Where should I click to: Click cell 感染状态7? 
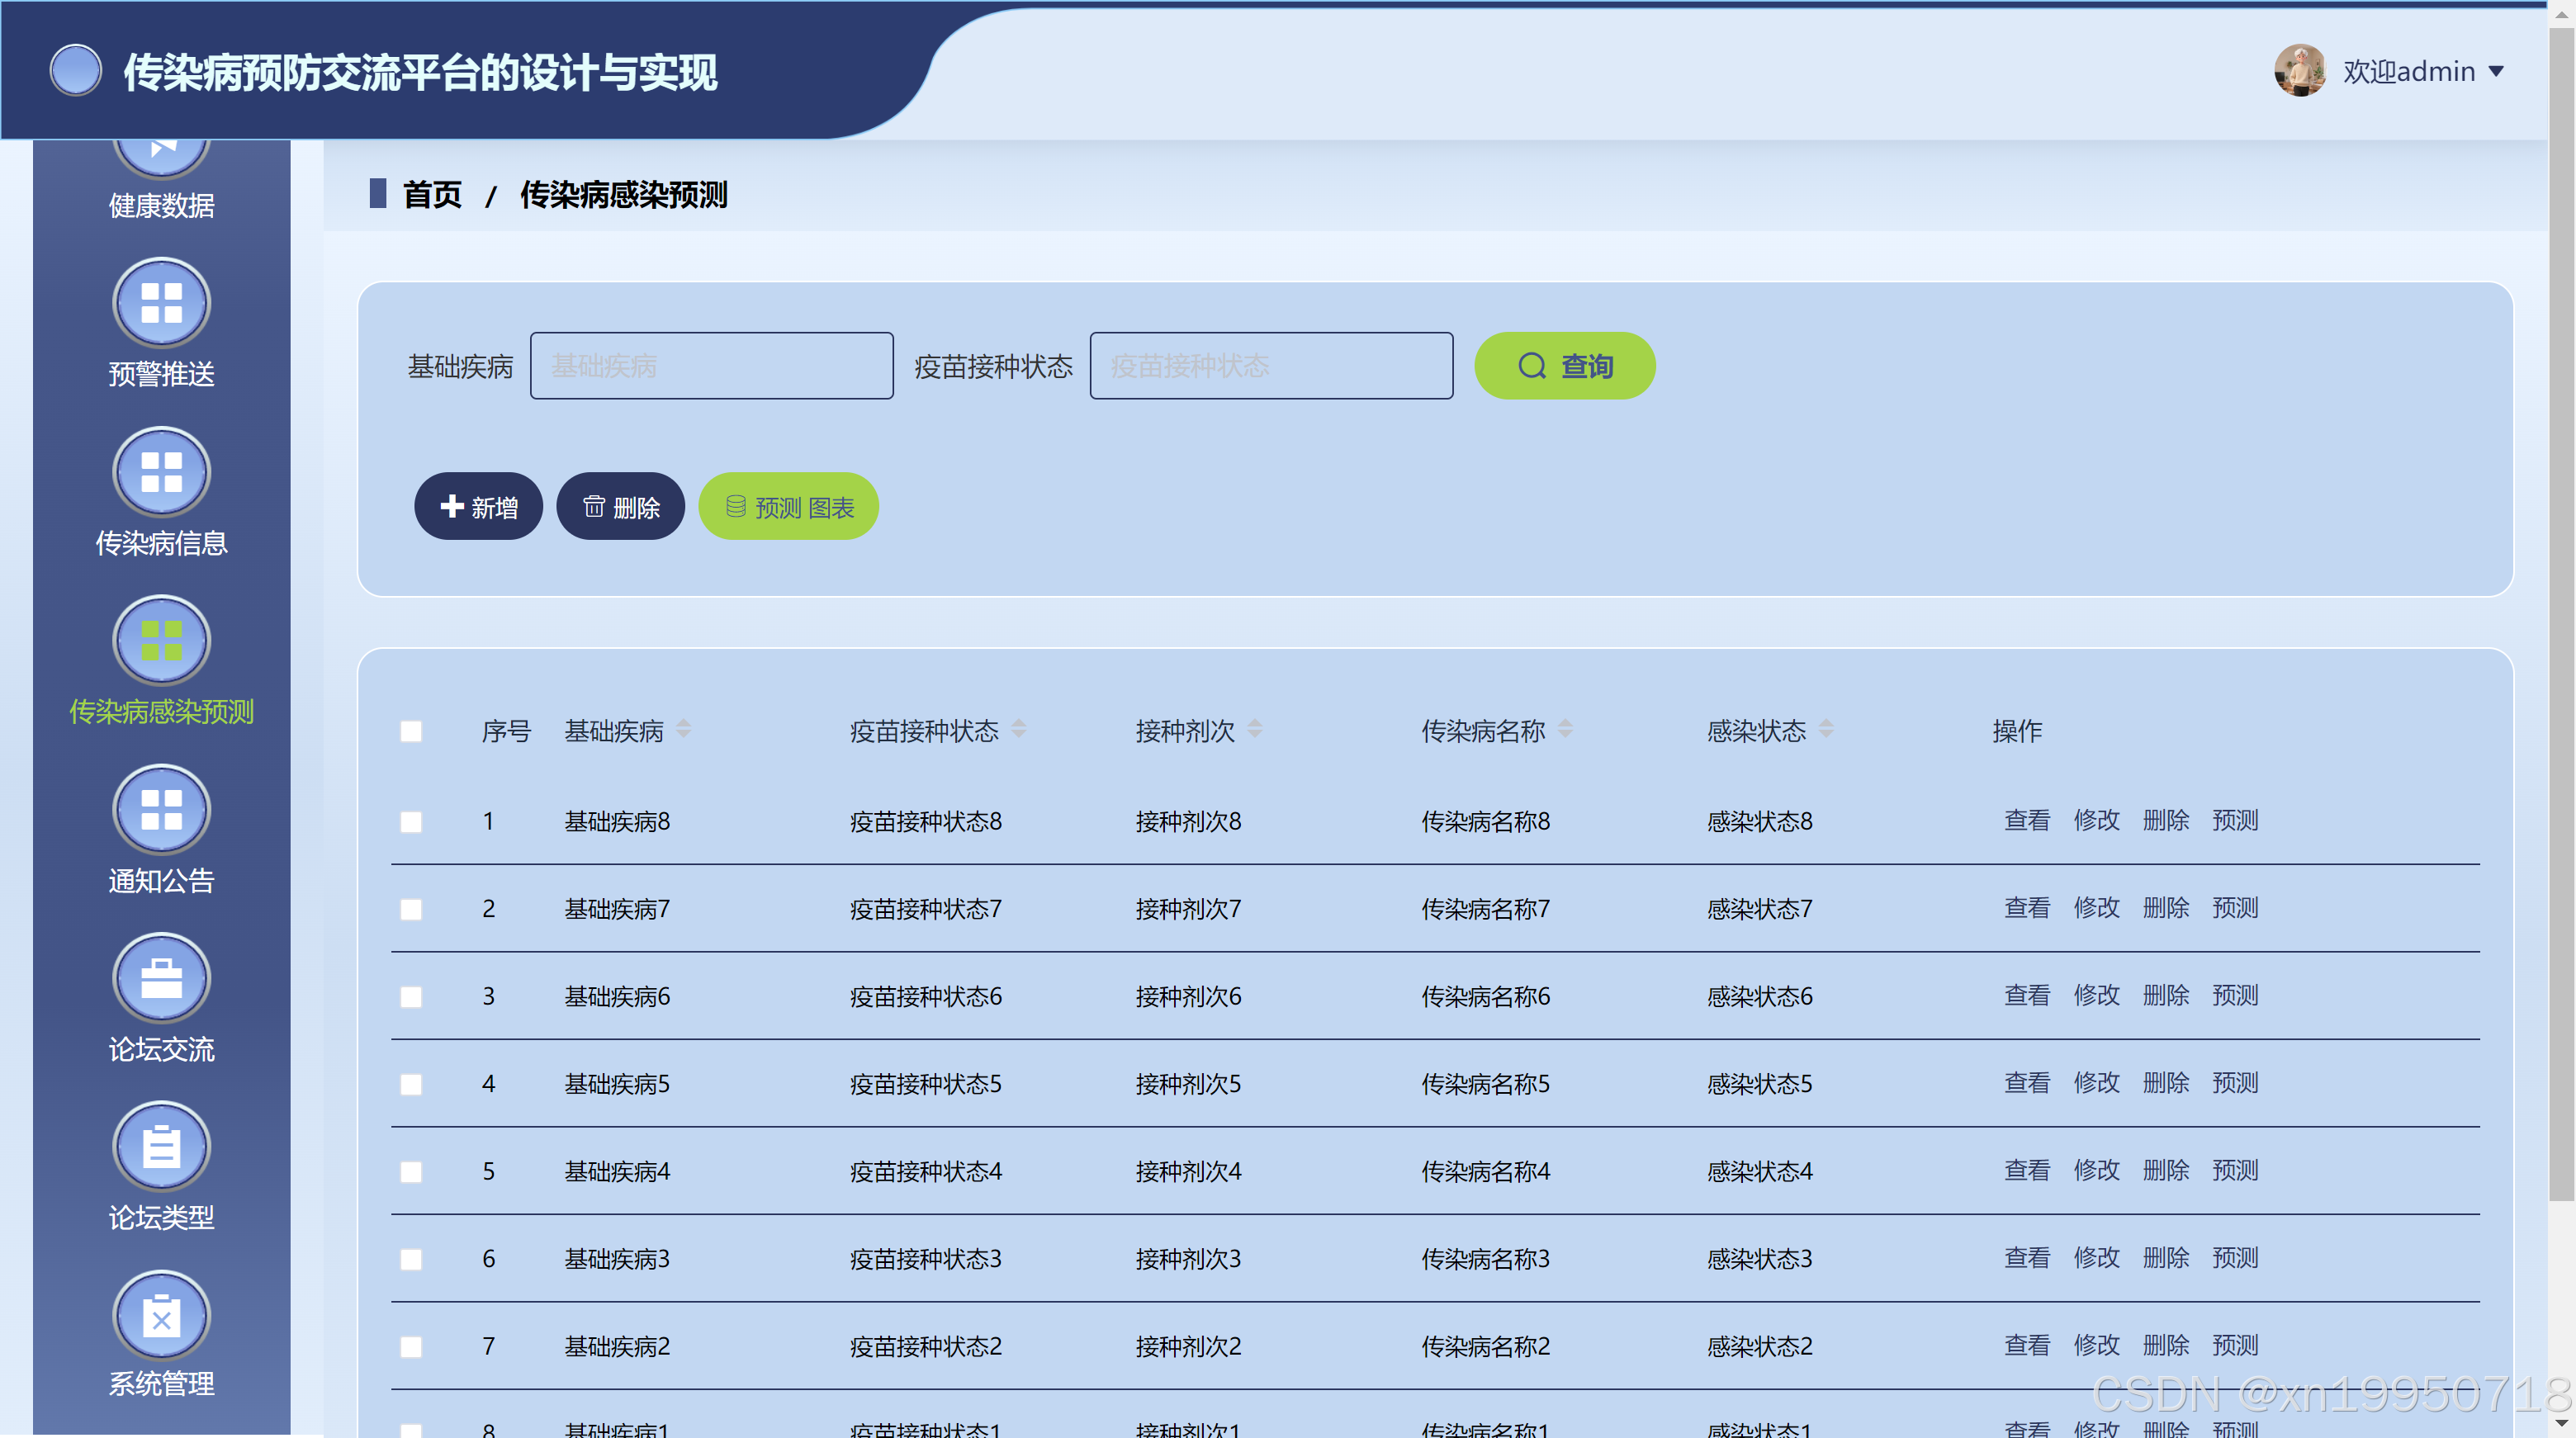1759,909
